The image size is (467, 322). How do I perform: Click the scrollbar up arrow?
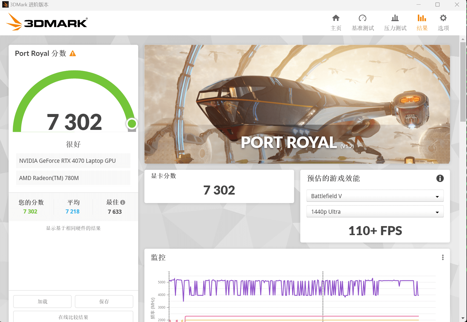pos(463,39)
